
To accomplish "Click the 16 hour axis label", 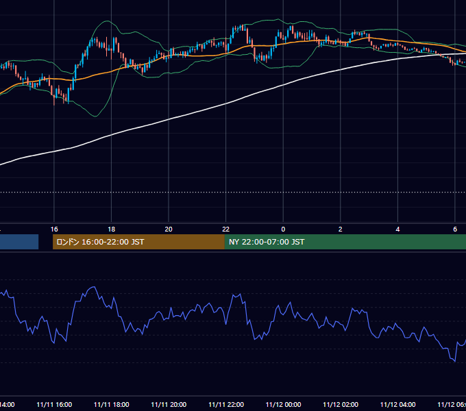I will 54,229.
